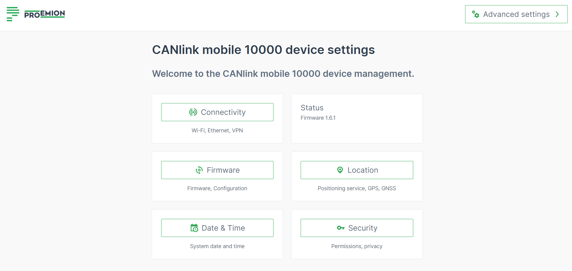The image size is (572, 271).
Task: Open Firmware settings
Action: (217, 170)
